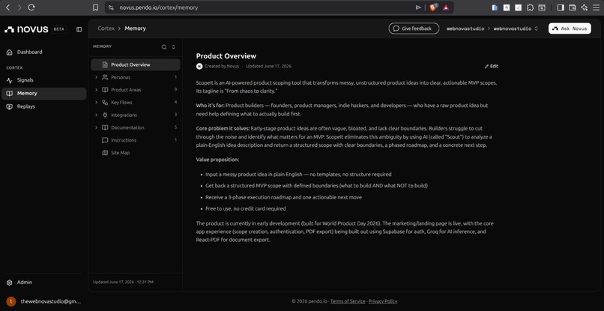
Task: Expand the Product Areas chevron
Action: (97, 90)
